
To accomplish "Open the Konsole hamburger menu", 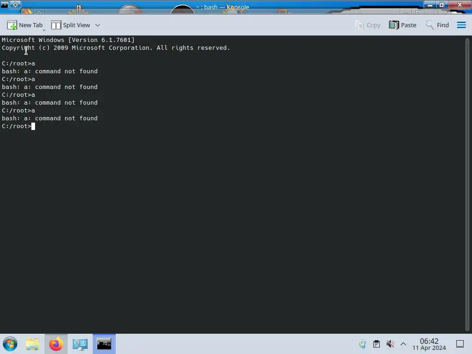I will pyautogui.click(x=461, y=25).
